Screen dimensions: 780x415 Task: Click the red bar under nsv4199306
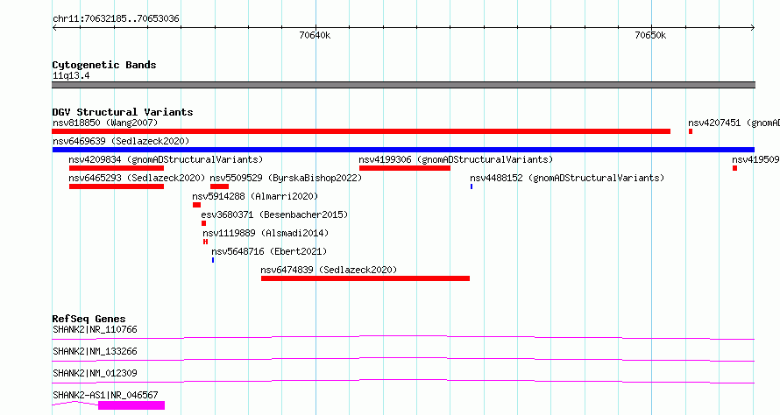405,168
